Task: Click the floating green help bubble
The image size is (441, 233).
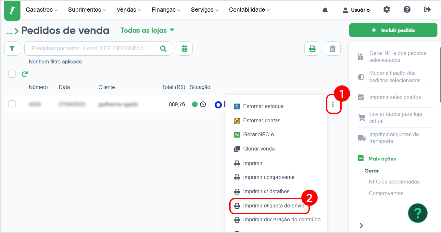Action: point(418,213)
